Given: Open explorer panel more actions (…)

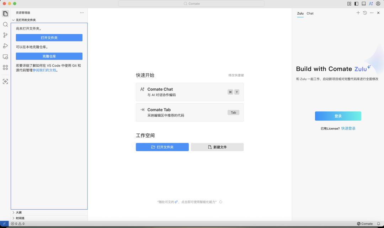Looking at the screenshot, I should (82, 13).
